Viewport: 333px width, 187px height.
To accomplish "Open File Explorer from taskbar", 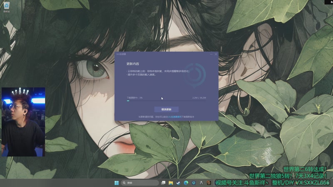I will coord(171,183).
